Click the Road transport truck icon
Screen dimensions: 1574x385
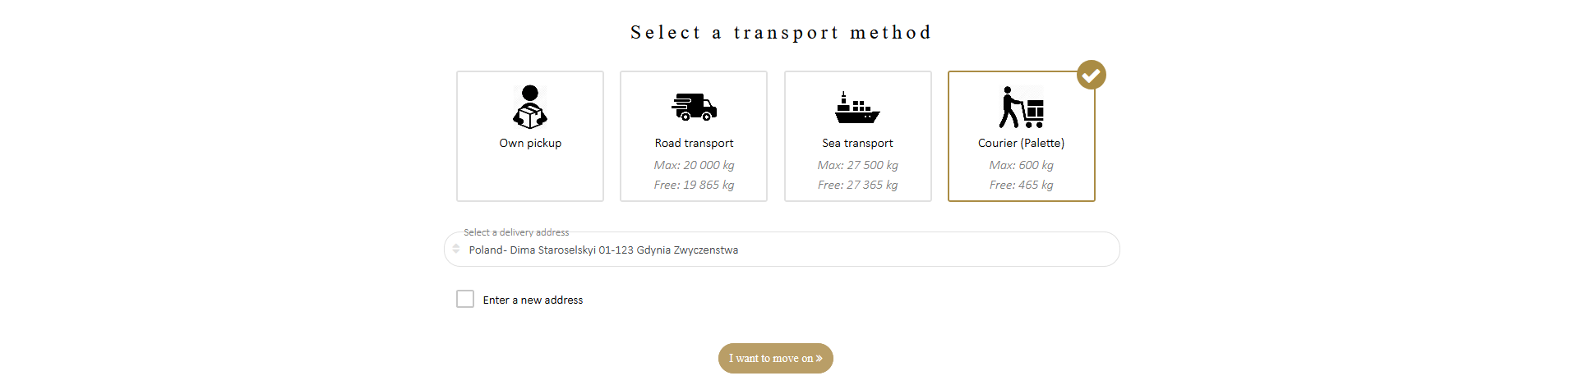coord(694,108)
